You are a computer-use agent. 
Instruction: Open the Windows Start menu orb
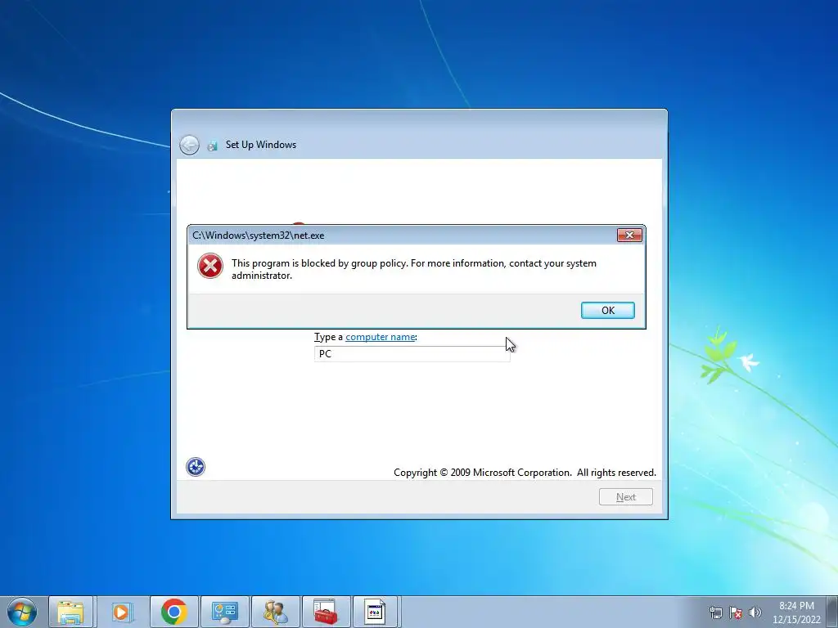[x=22, y=612]
